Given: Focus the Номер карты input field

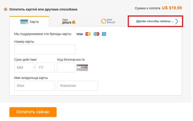Looking at the screenshot, I should click(45, 50).
